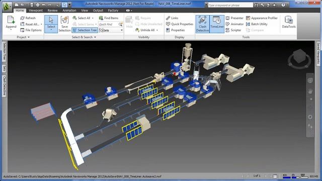Open File Options
The width and height of the screenshot is (322, 181).
tap(31, 30)
